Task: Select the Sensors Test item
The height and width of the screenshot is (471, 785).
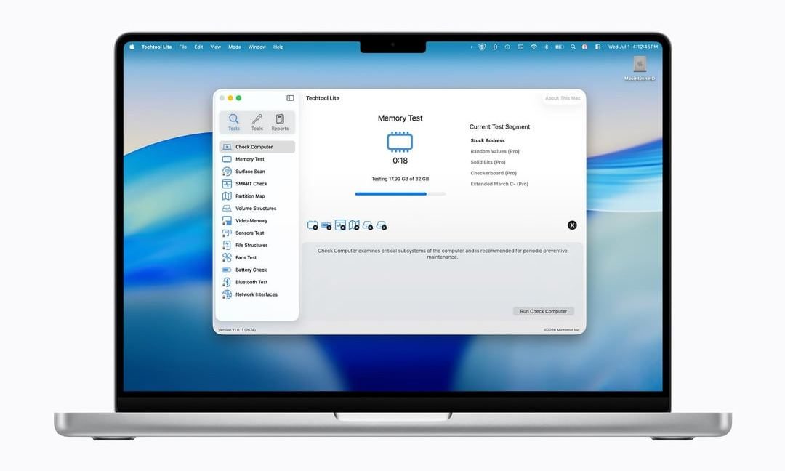Action: 257,233
